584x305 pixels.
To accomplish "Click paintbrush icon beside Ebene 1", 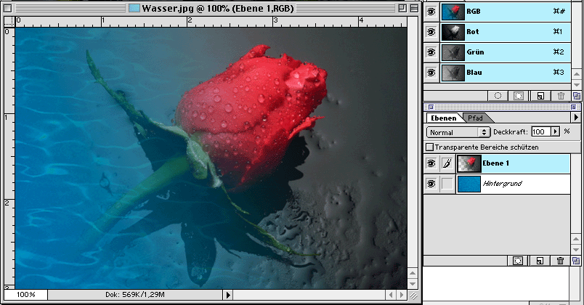I will coord(447,164).
